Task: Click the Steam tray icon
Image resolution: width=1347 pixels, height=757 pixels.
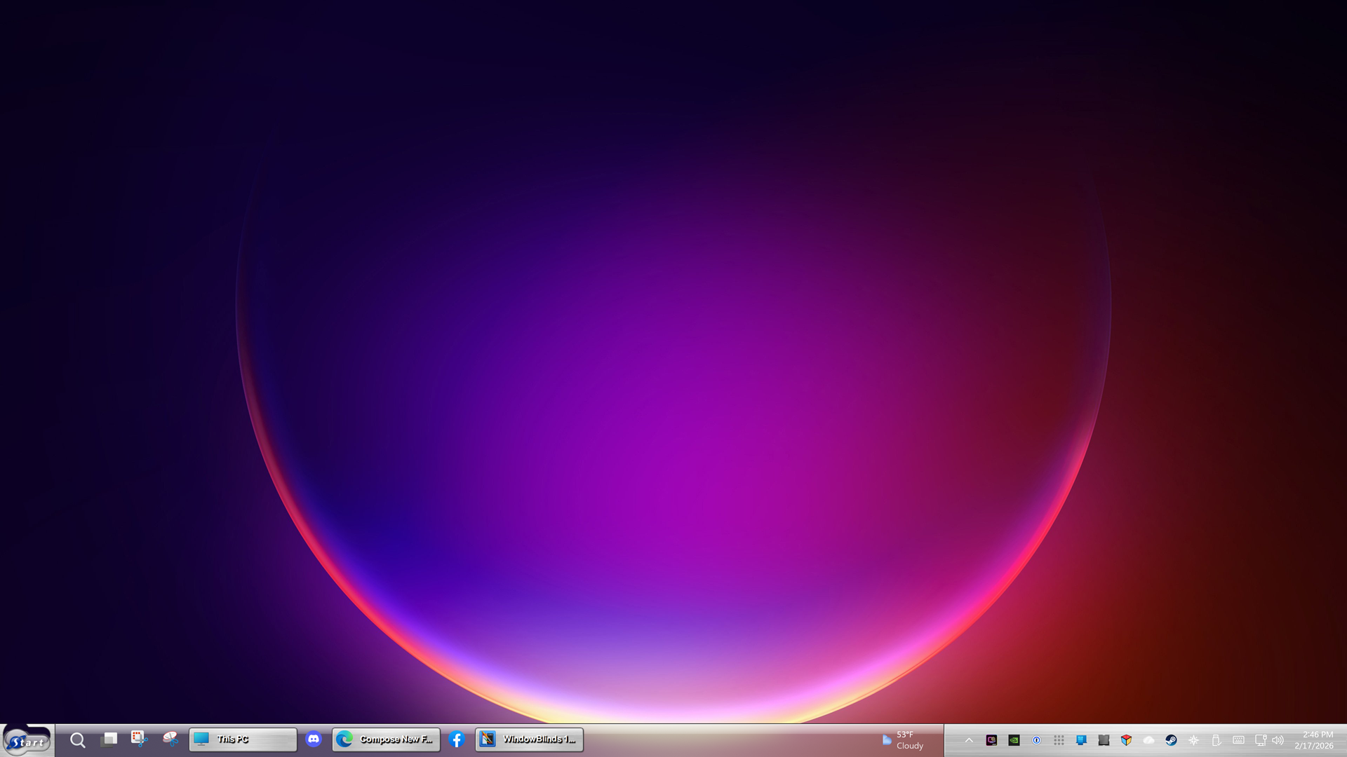Action: click(1171, 740)
